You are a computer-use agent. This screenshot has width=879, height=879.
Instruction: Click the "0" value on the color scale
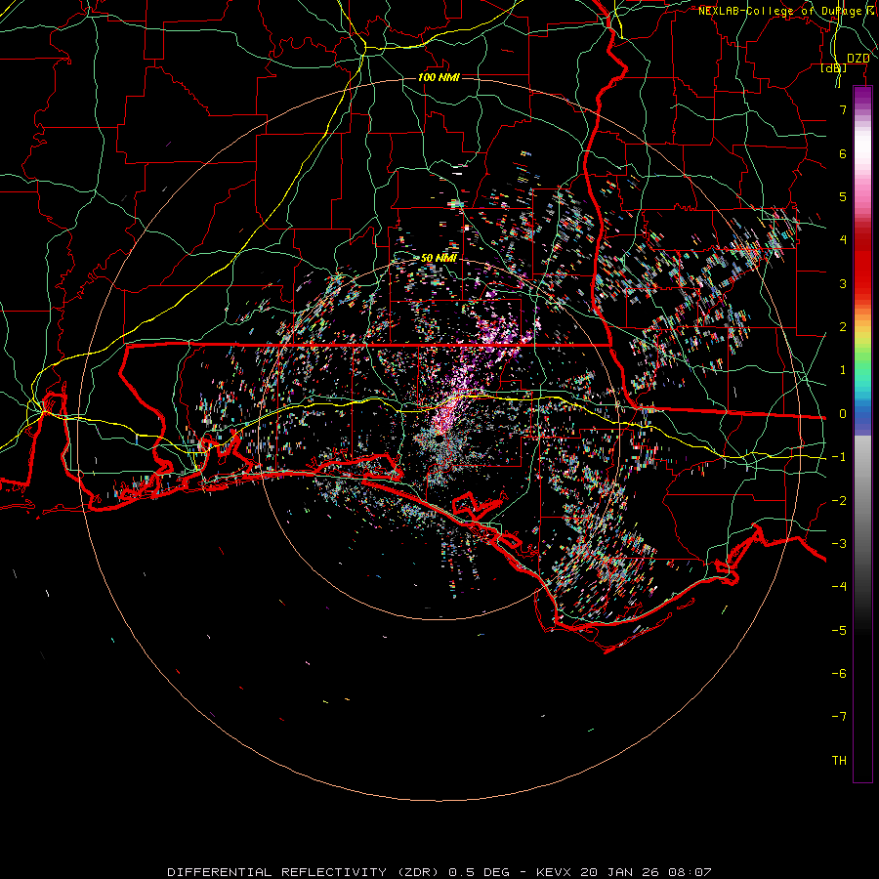click(843, 414)
